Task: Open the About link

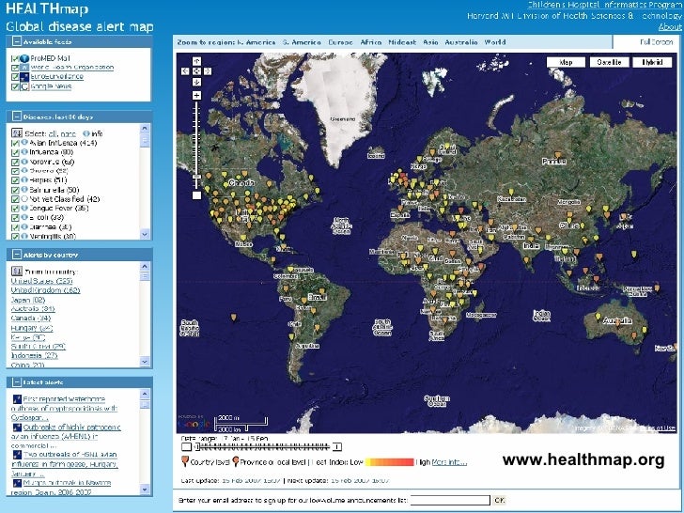Action: [x=670, y=27]
